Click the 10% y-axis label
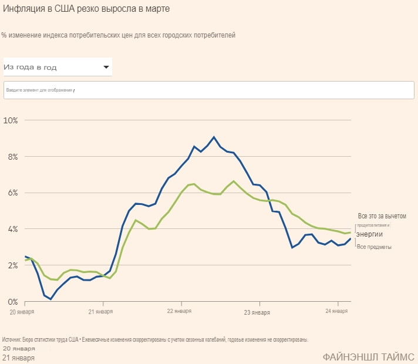418x364 pixels. (x=11, y=120)
